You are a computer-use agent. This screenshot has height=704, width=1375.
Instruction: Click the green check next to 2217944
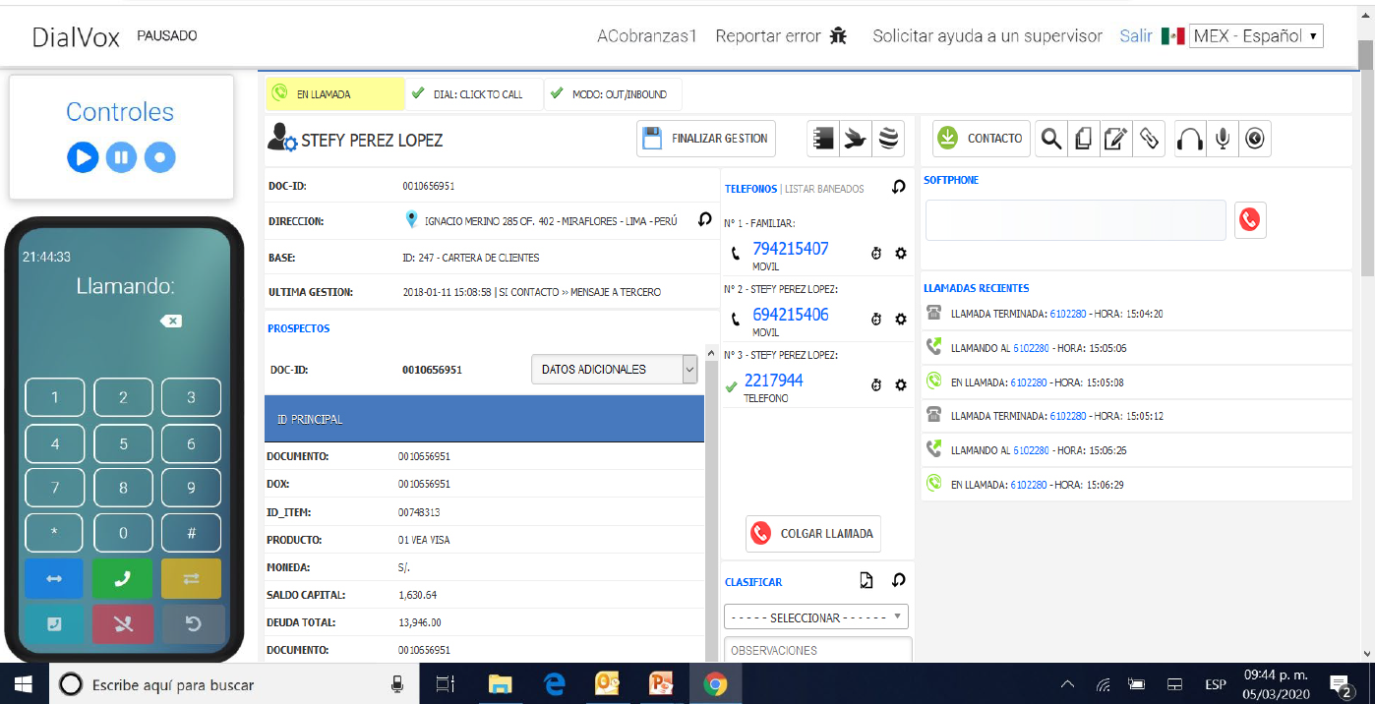[730, 386]
